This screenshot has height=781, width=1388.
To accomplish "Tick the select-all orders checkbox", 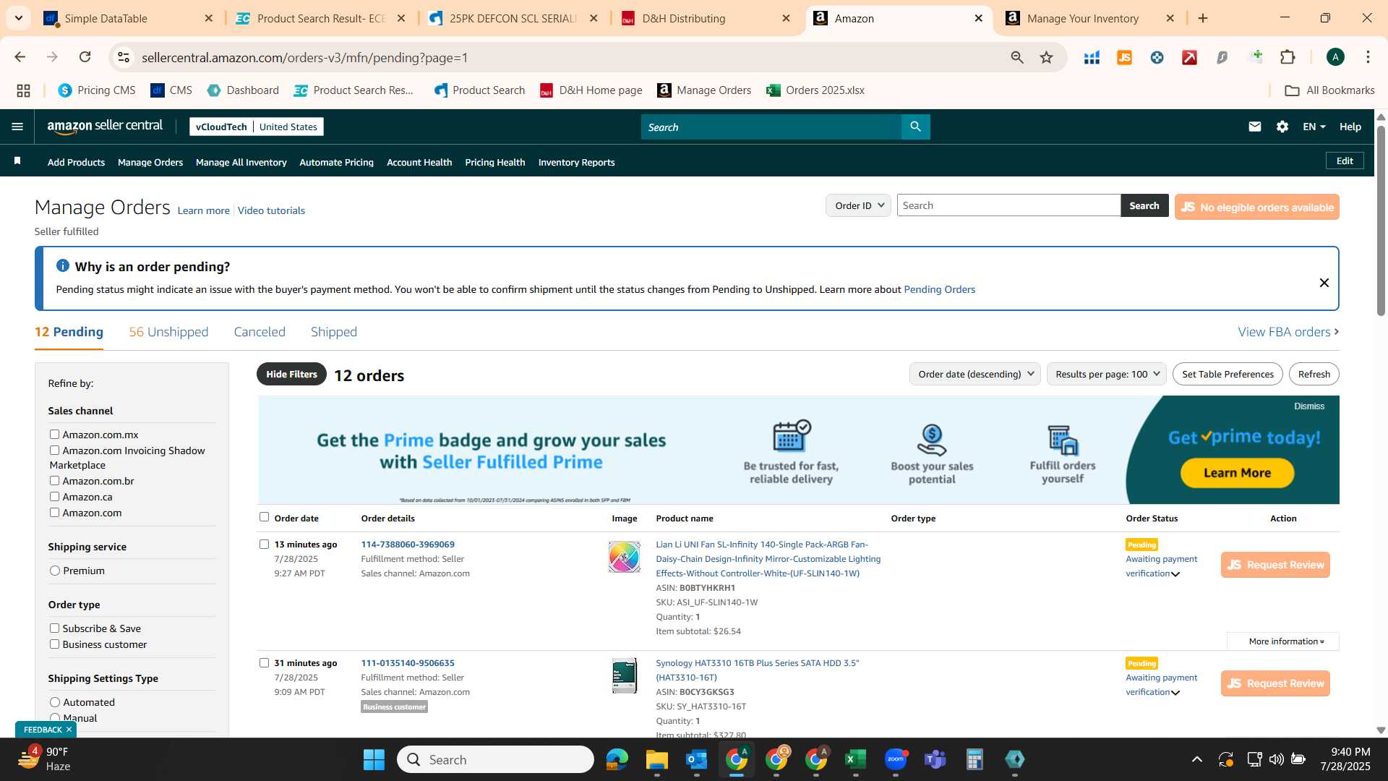I will [264, 516].
